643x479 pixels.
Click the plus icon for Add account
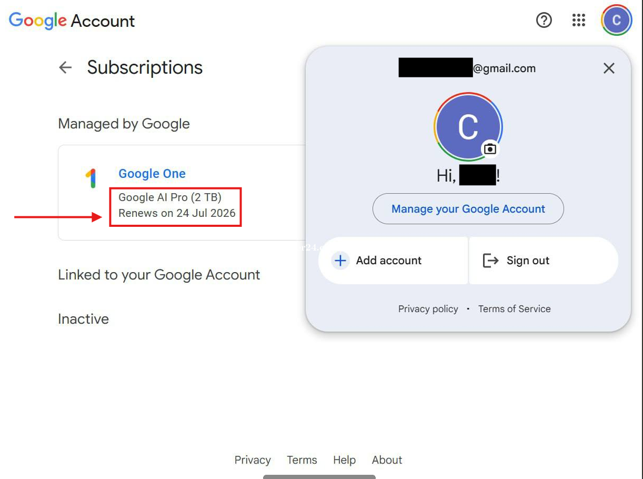(340, 261)
